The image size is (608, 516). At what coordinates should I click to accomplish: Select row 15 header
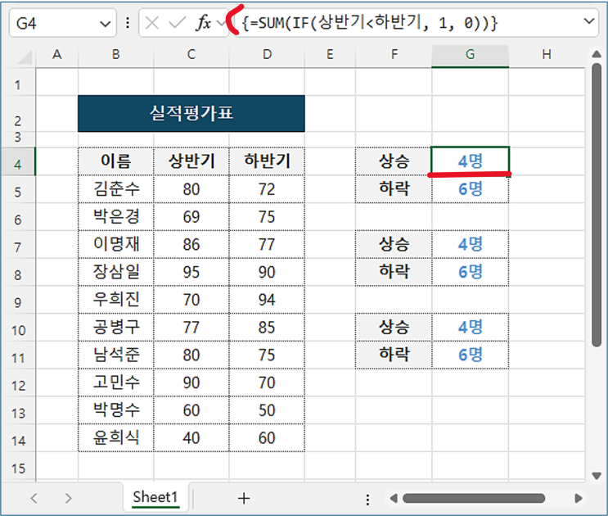pos(18,467)
